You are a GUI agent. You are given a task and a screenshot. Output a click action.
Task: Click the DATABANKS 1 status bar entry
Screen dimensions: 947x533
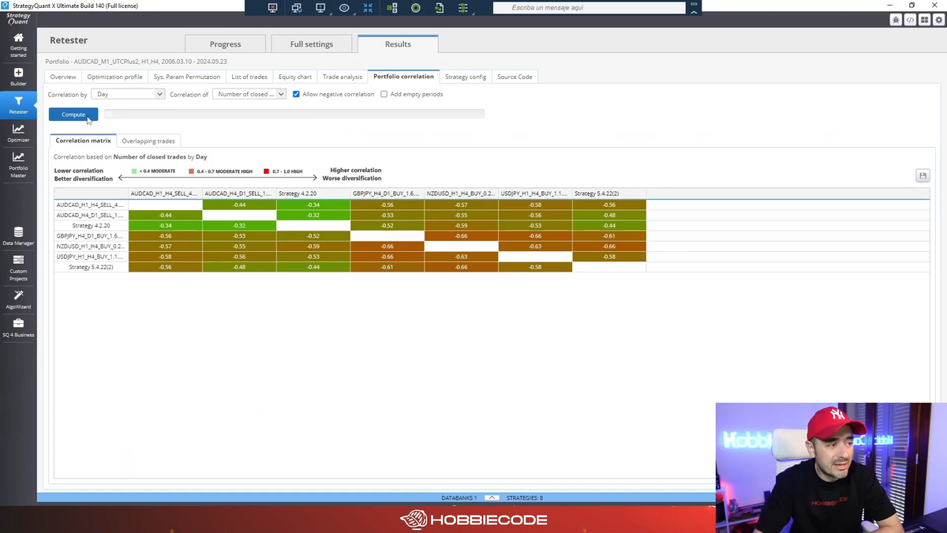tap(459, 497)
